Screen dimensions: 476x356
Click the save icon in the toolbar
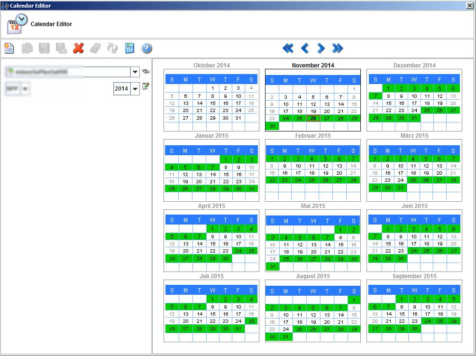click(44, 48)
